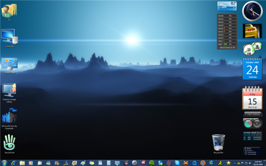Open the taskbar clock showing 5:20 PM
The image size is (266, 166).
(x=258, y=163)
